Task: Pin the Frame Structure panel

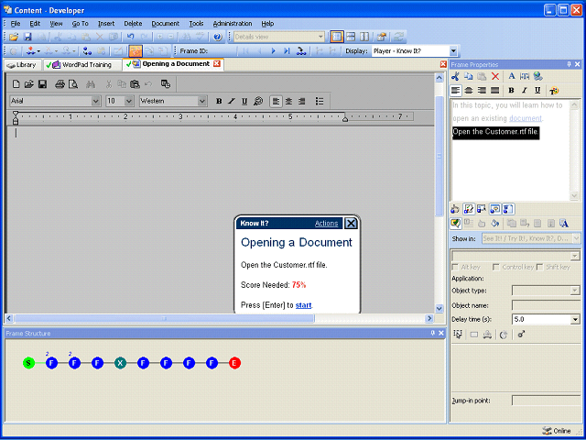Action: tap(432, 333)
